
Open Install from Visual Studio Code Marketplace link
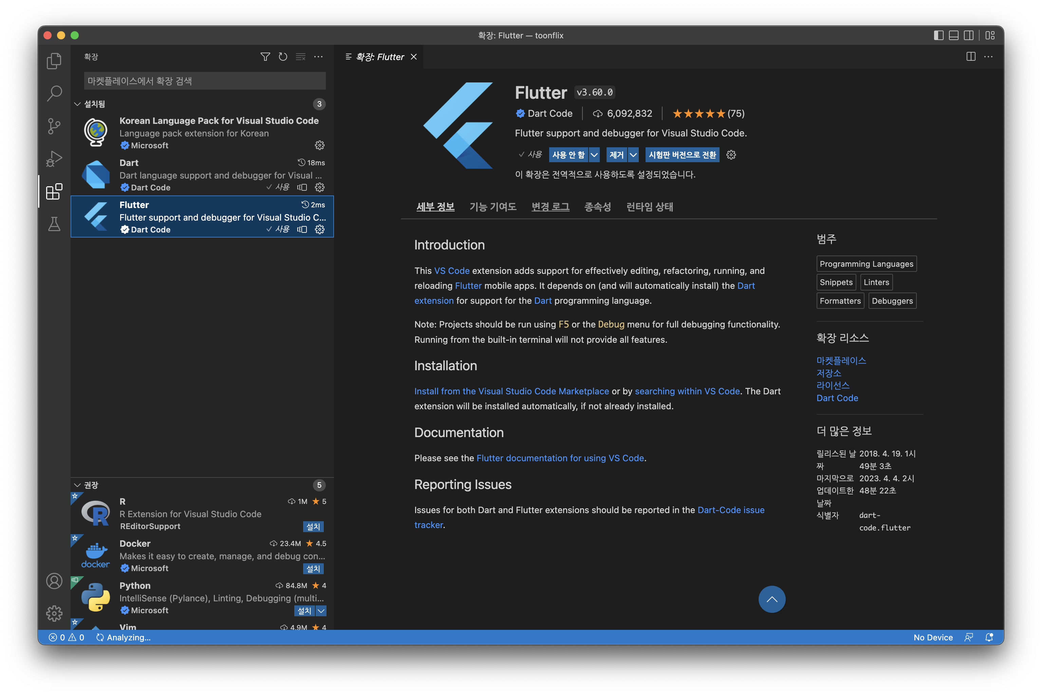click(511, 391)
